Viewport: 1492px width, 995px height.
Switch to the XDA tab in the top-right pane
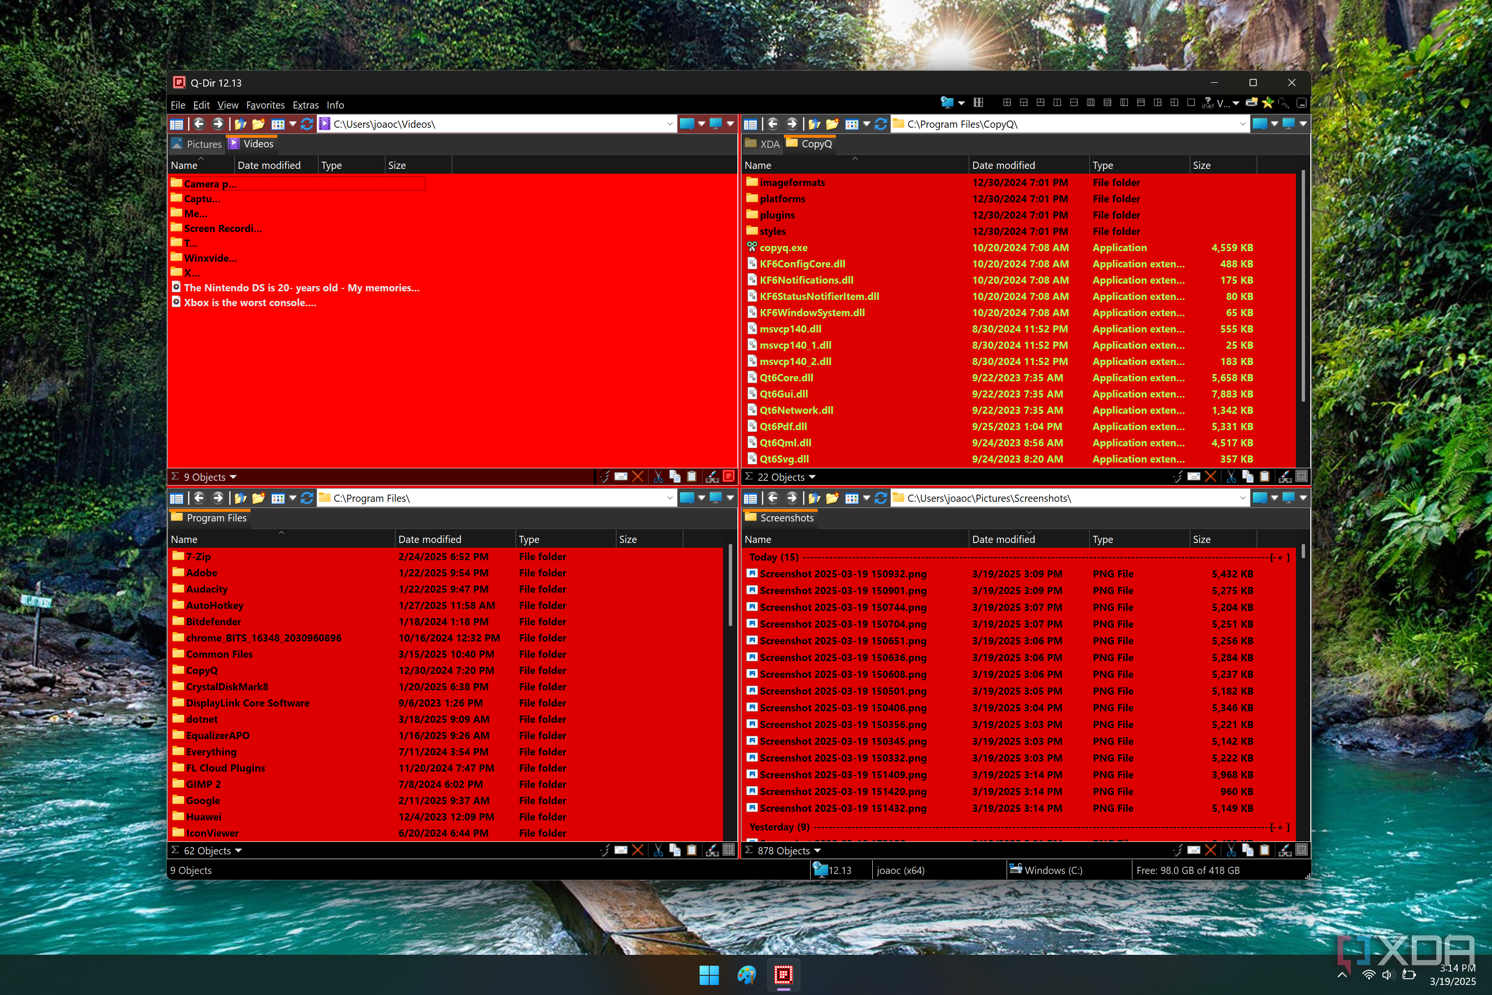tap(762, 144)
